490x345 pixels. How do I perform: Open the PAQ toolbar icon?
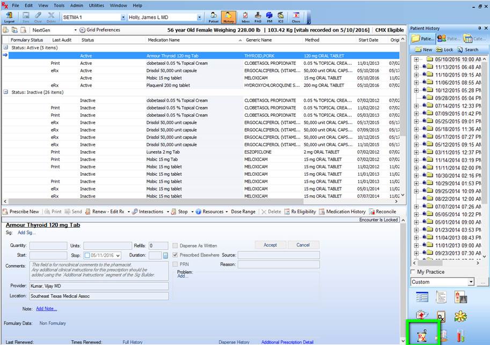coord(258,17)
